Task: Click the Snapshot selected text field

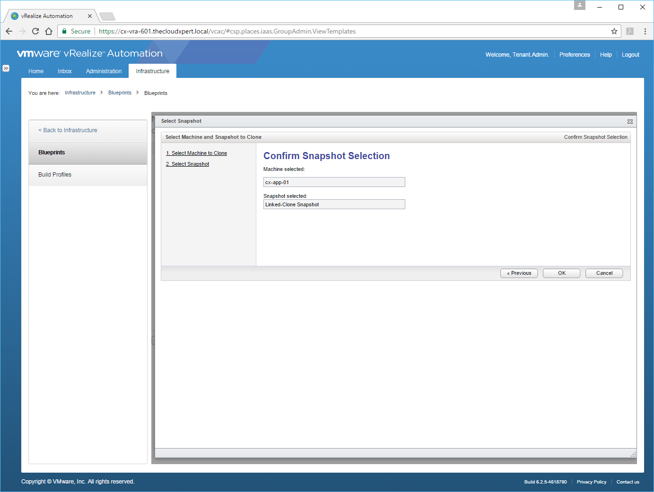Action: click(x=334, y=204)
